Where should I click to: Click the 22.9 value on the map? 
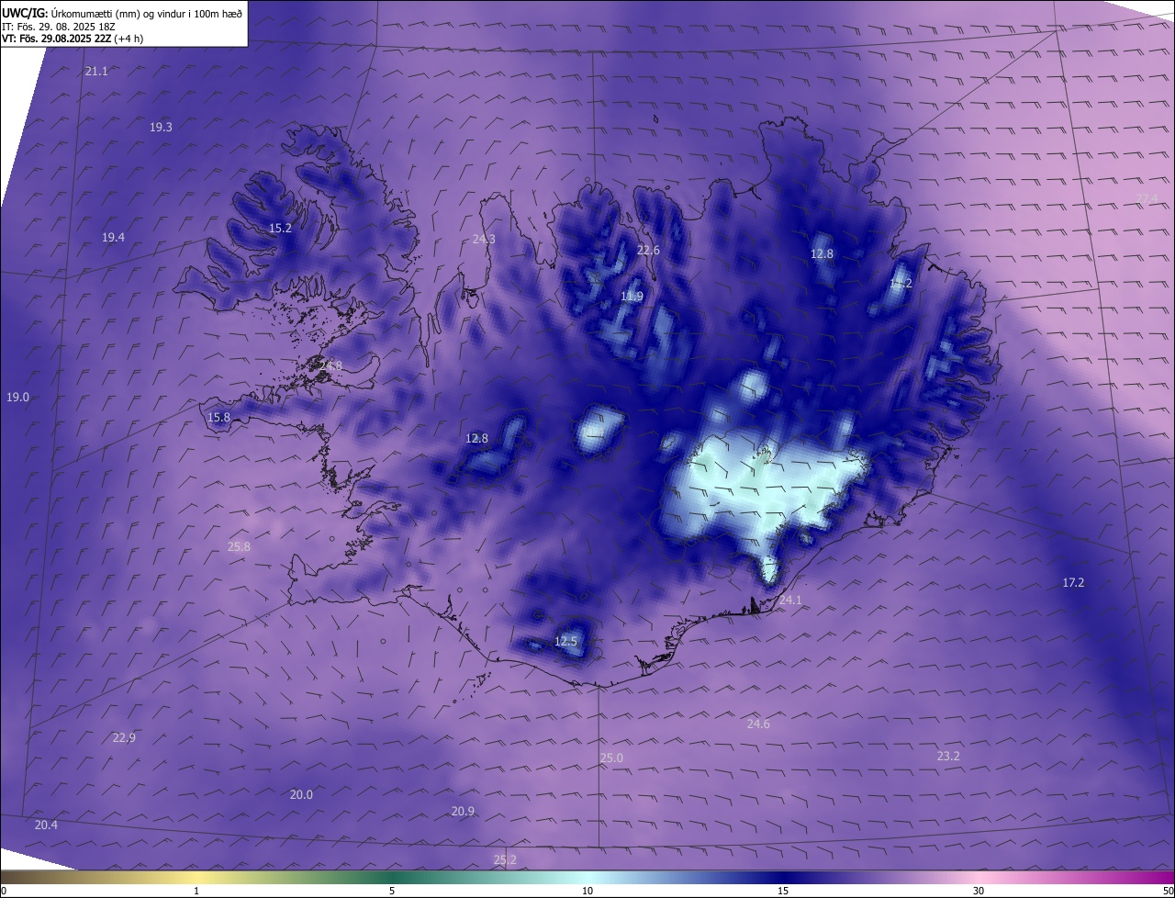(x=124, y=738)
